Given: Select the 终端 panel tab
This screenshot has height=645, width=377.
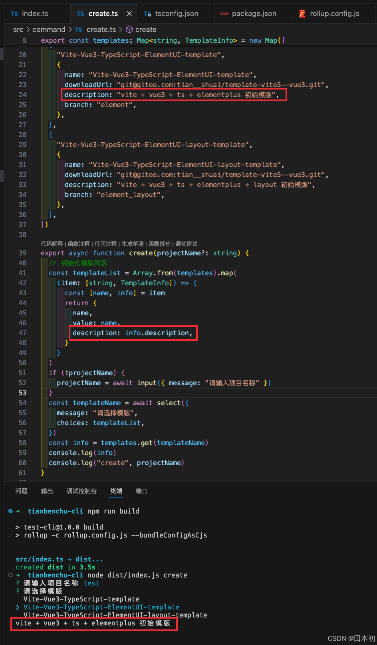Looking at the screenshot, I should click(117, 491).
